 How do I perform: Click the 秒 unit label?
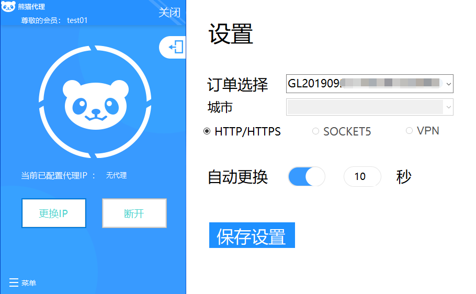404,177
